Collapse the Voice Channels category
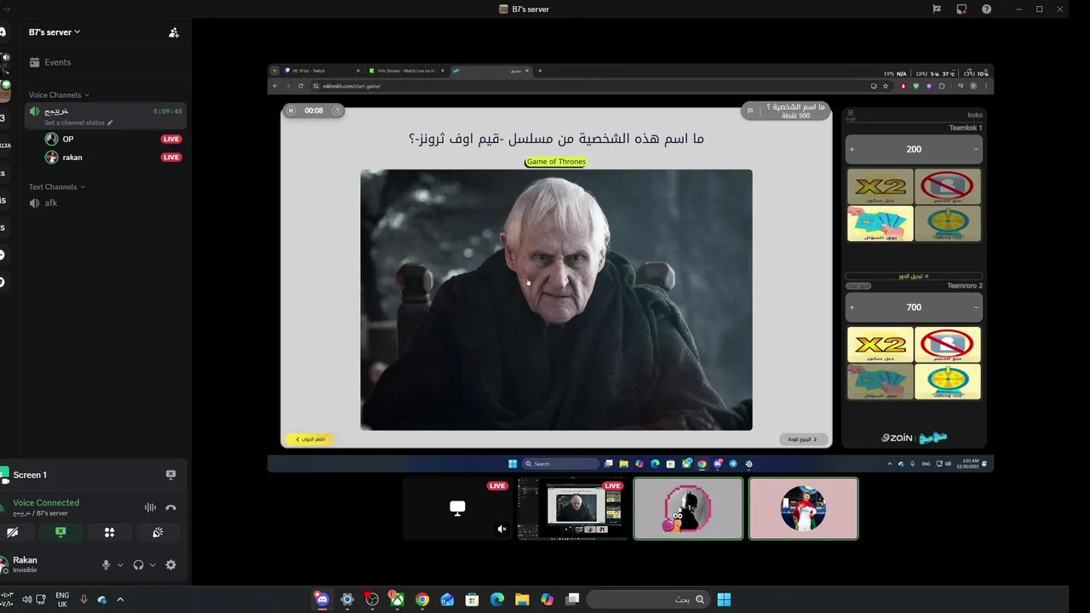This screenshot has height=613, width=1090. point(59,95)
